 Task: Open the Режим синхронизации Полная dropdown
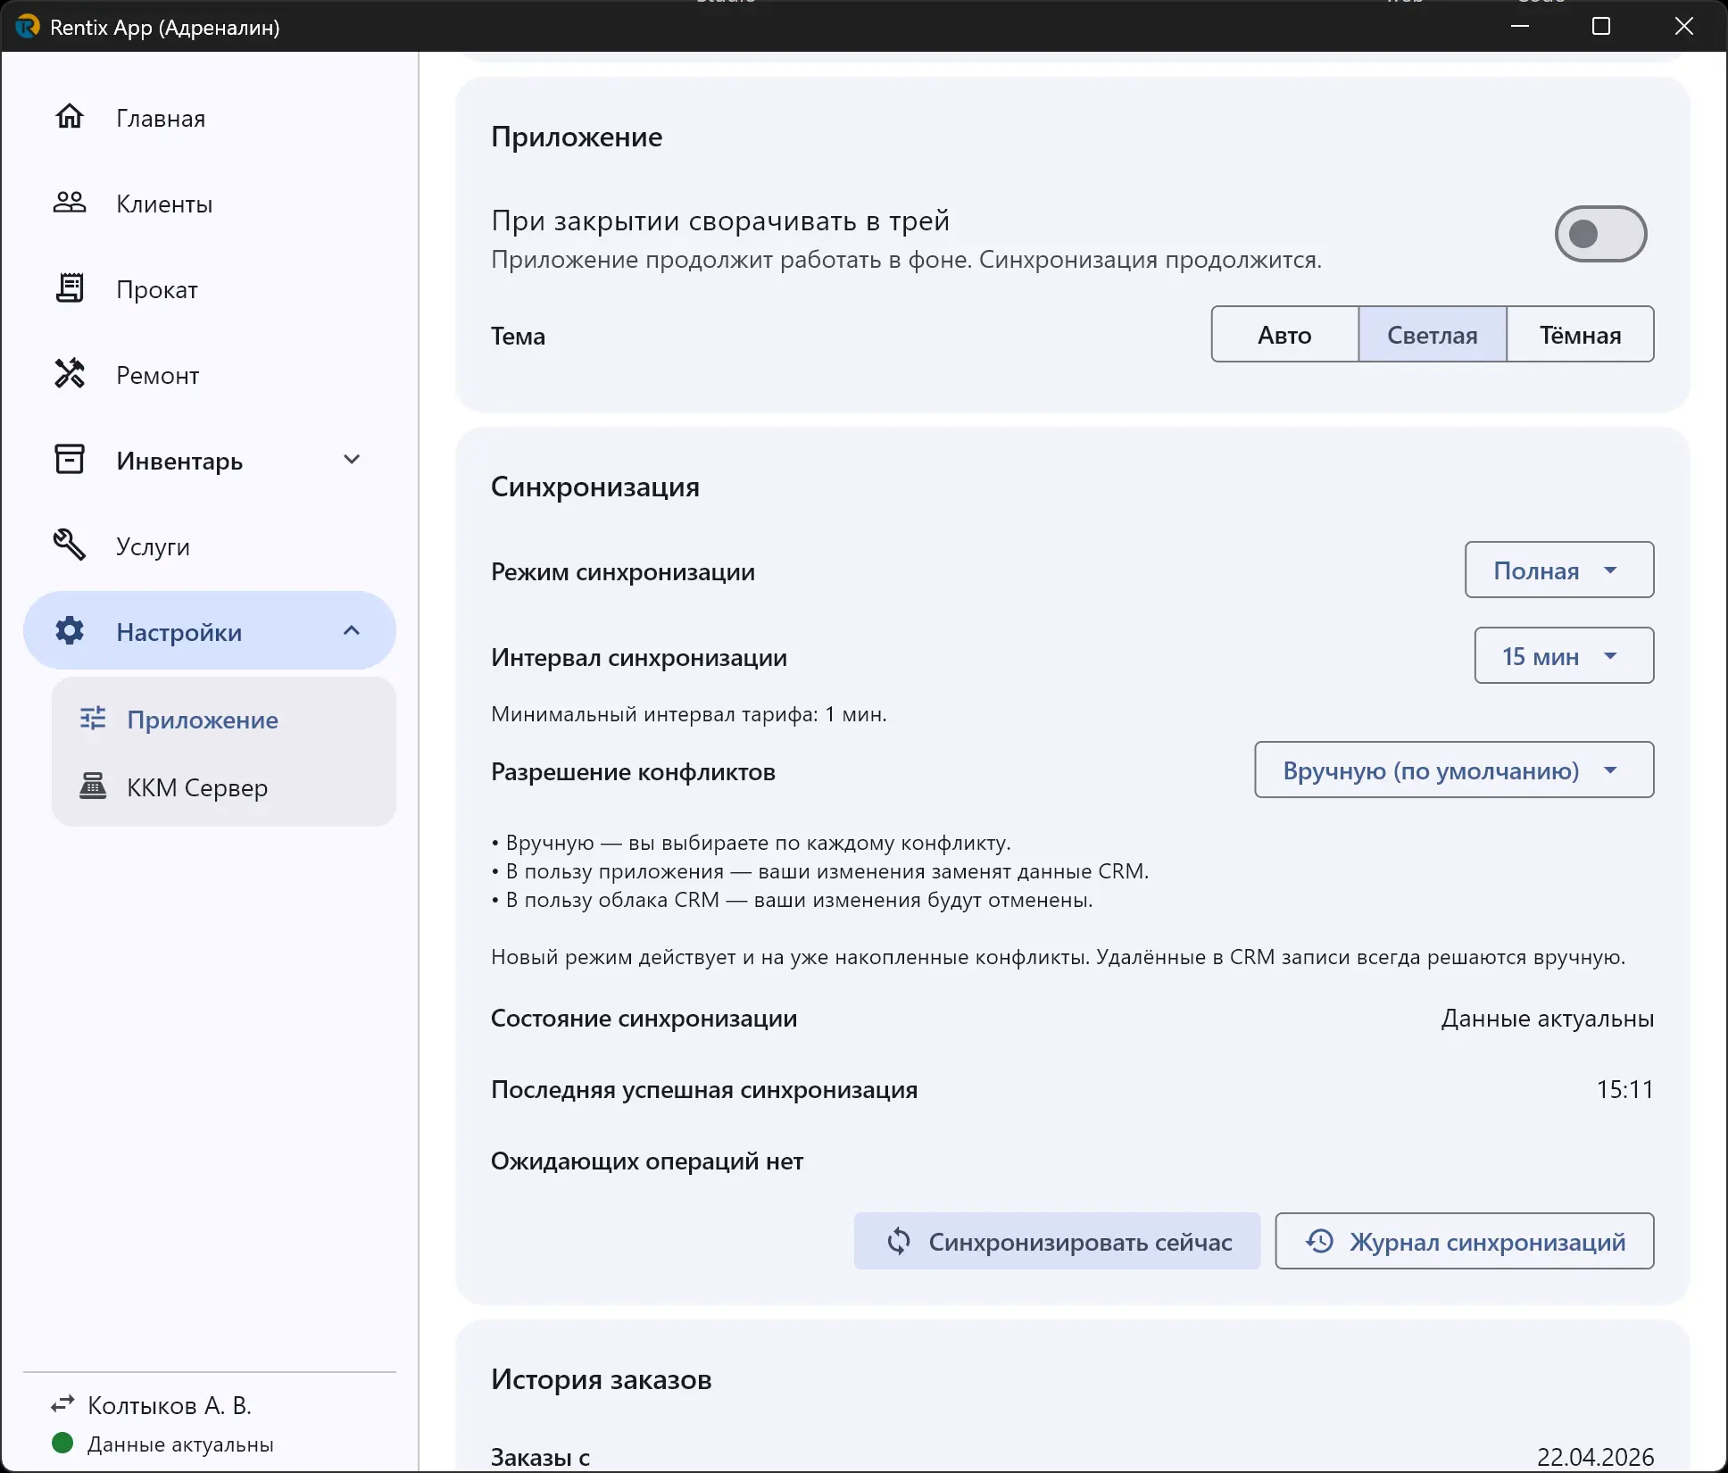click(x=1559, y=570)
